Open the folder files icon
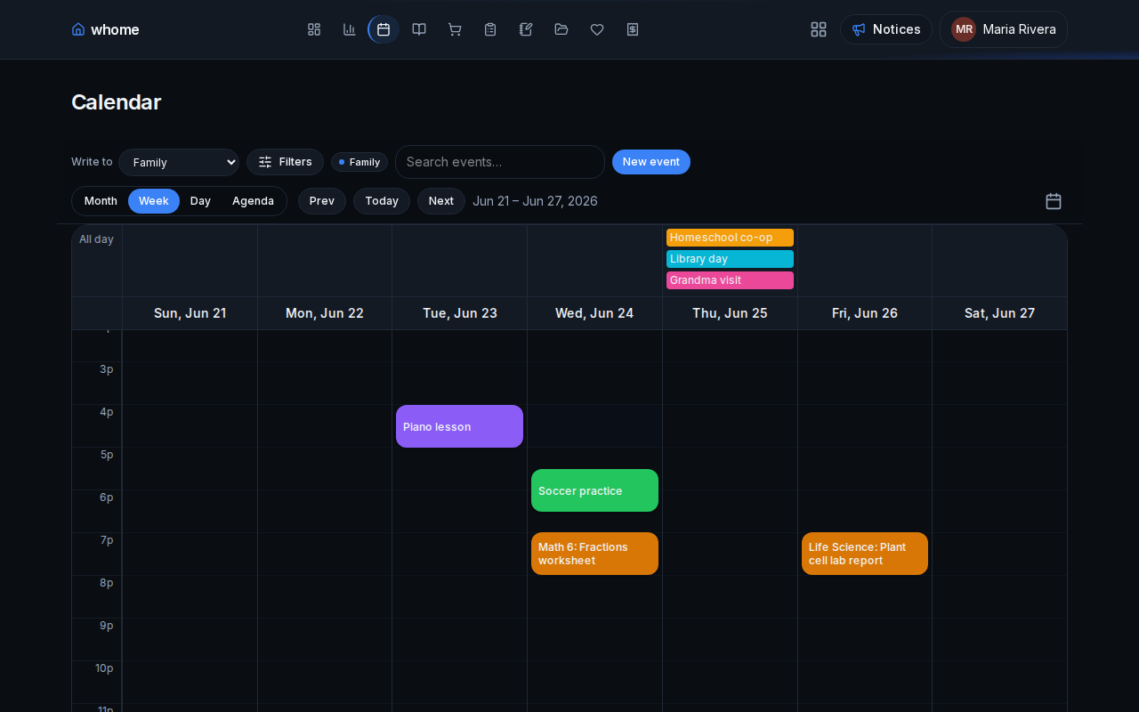Image resolution: width=1139 pixels, height=712 pixels. [561, 29]
